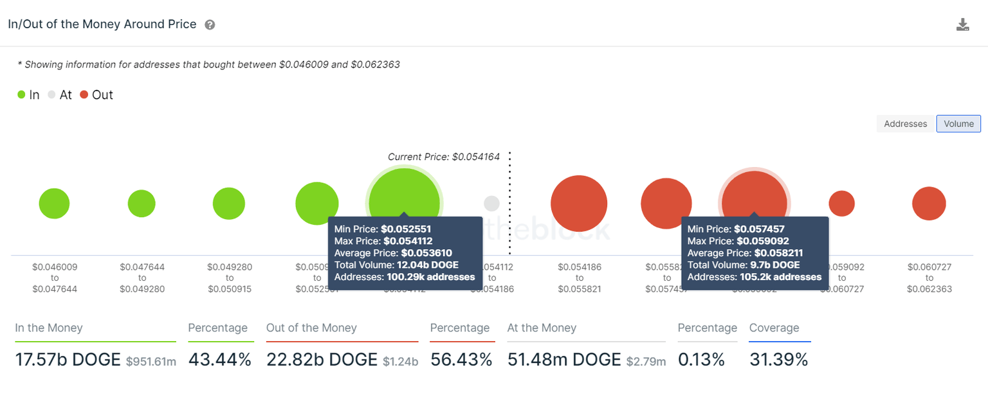Open the In/Out of the Money Around Price title
The image size is (988, 395).
[101, 24]
